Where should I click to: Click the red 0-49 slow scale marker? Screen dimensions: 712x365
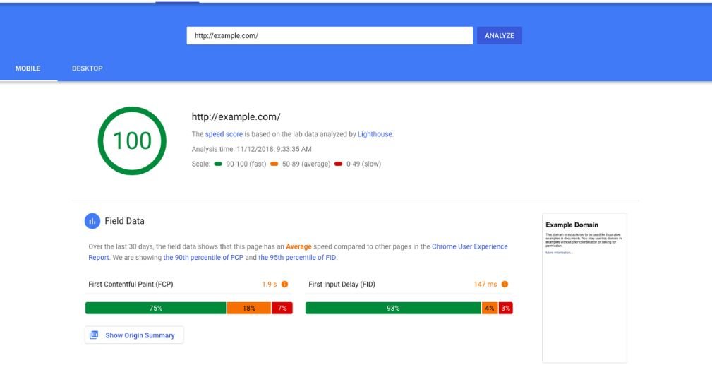point(338,164)
